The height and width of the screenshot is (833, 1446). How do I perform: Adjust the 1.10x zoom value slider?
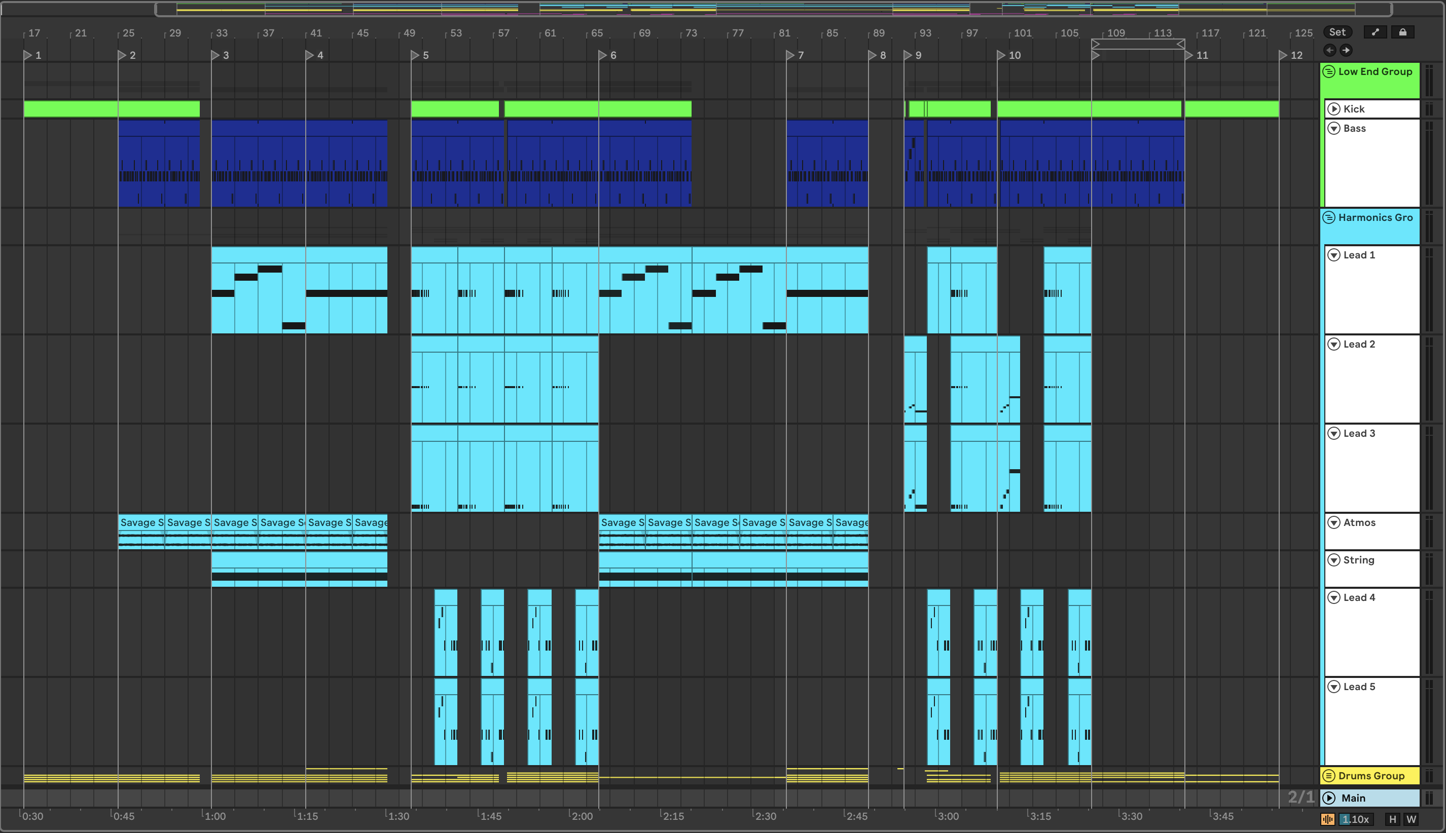tap(1356, 819)
